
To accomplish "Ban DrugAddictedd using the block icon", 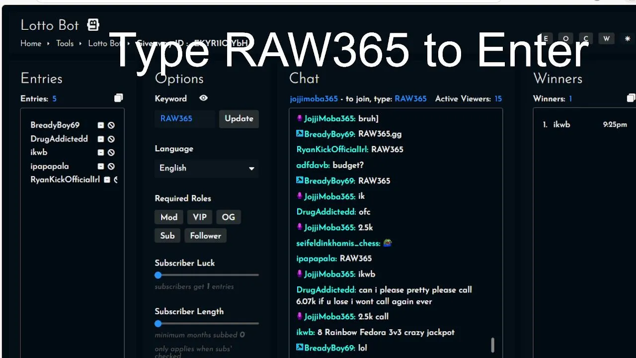I will tap(111, 139).
